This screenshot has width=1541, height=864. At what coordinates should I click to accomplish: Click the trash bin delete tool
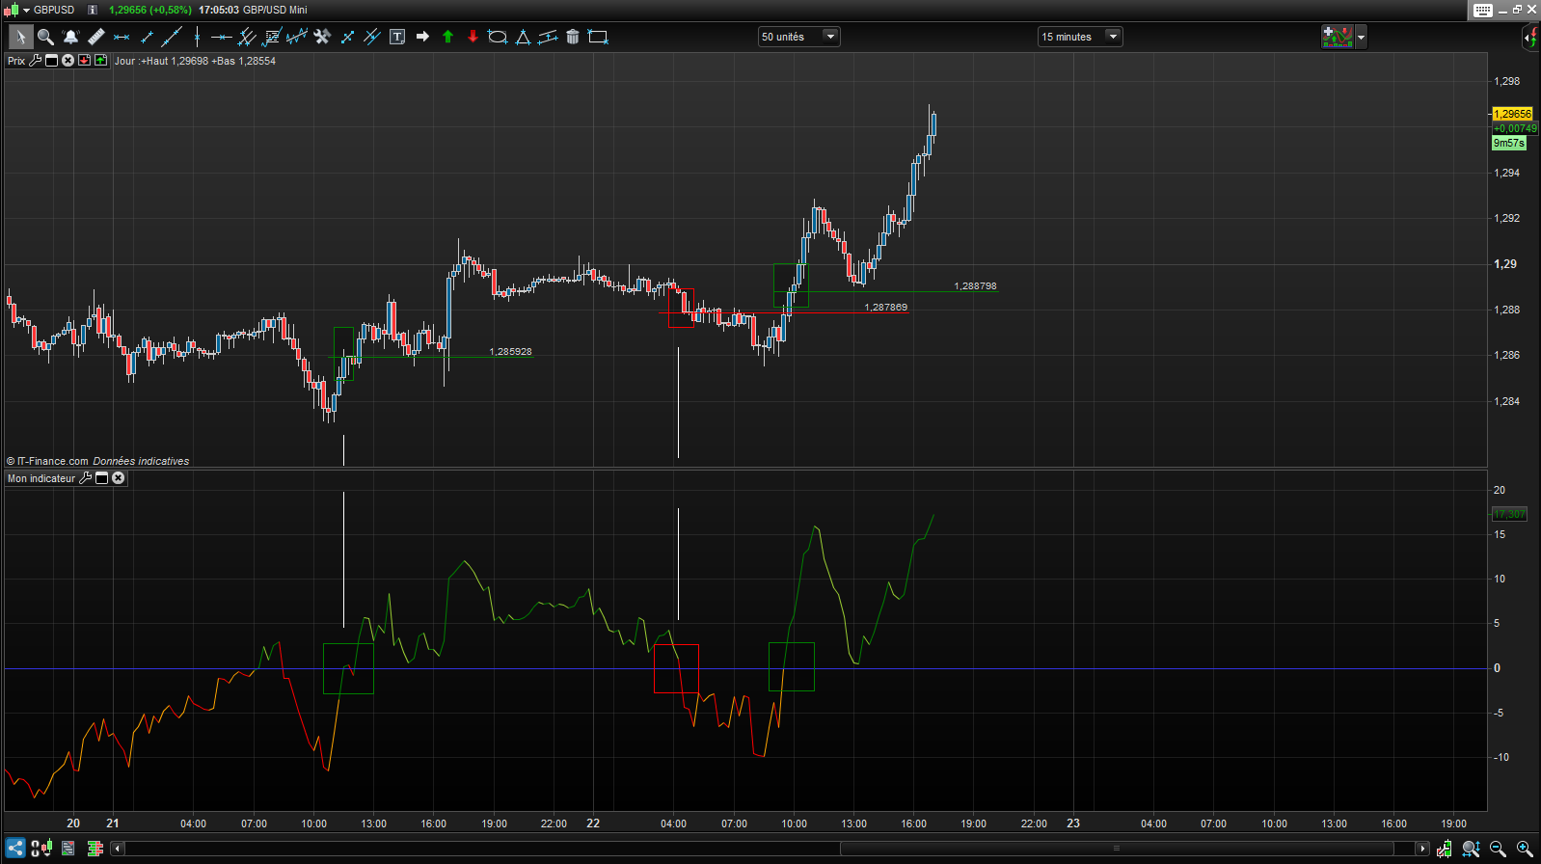[573, 37]
